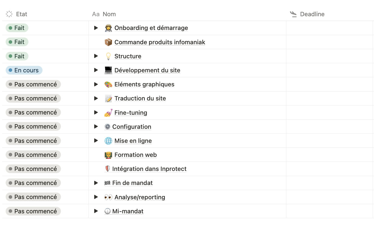Click the astronaut emoji icon for Onboarding
Screen dimensions: 374x229
coord(108,28)
